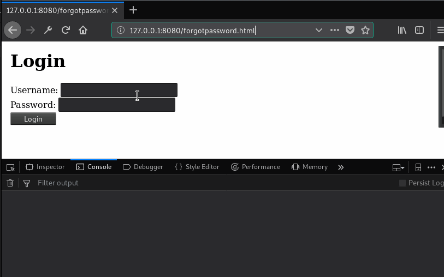
Task: Open the Style Editor tab
Action: pos(197,167)
